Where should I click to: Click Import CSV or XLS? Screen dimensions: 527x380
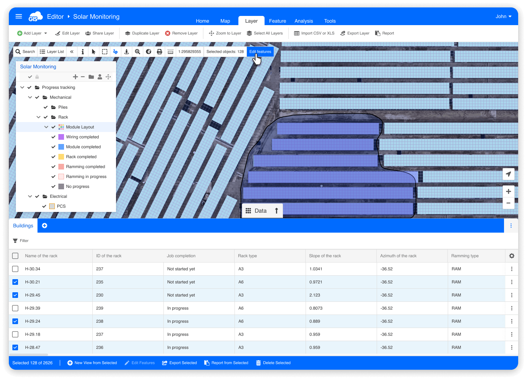pyautogui.click(x=314, y=33)
